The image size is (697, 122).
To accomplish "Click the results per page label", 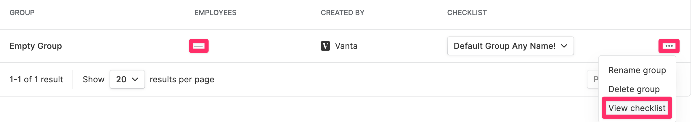I will point(182,79).
